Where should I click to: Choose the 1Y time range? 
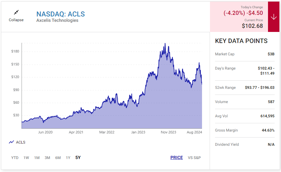[68, 158]
